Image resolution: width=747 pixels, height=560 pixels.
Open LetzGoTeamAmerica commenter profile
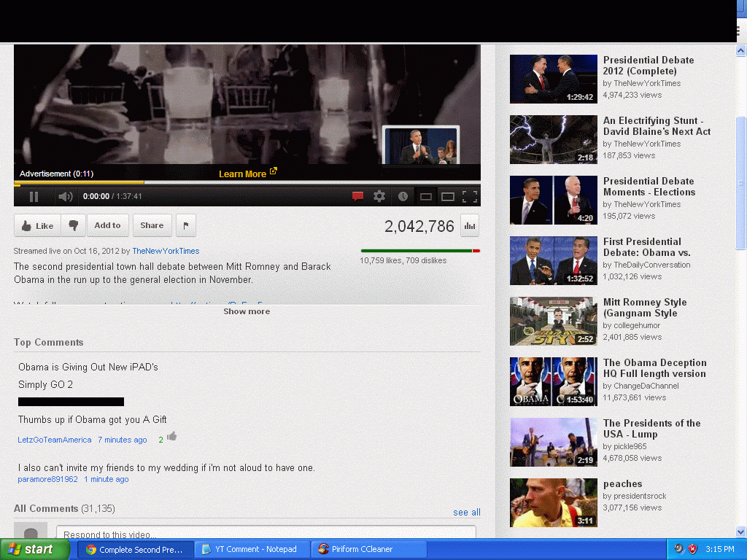click(x=54, y=440)
